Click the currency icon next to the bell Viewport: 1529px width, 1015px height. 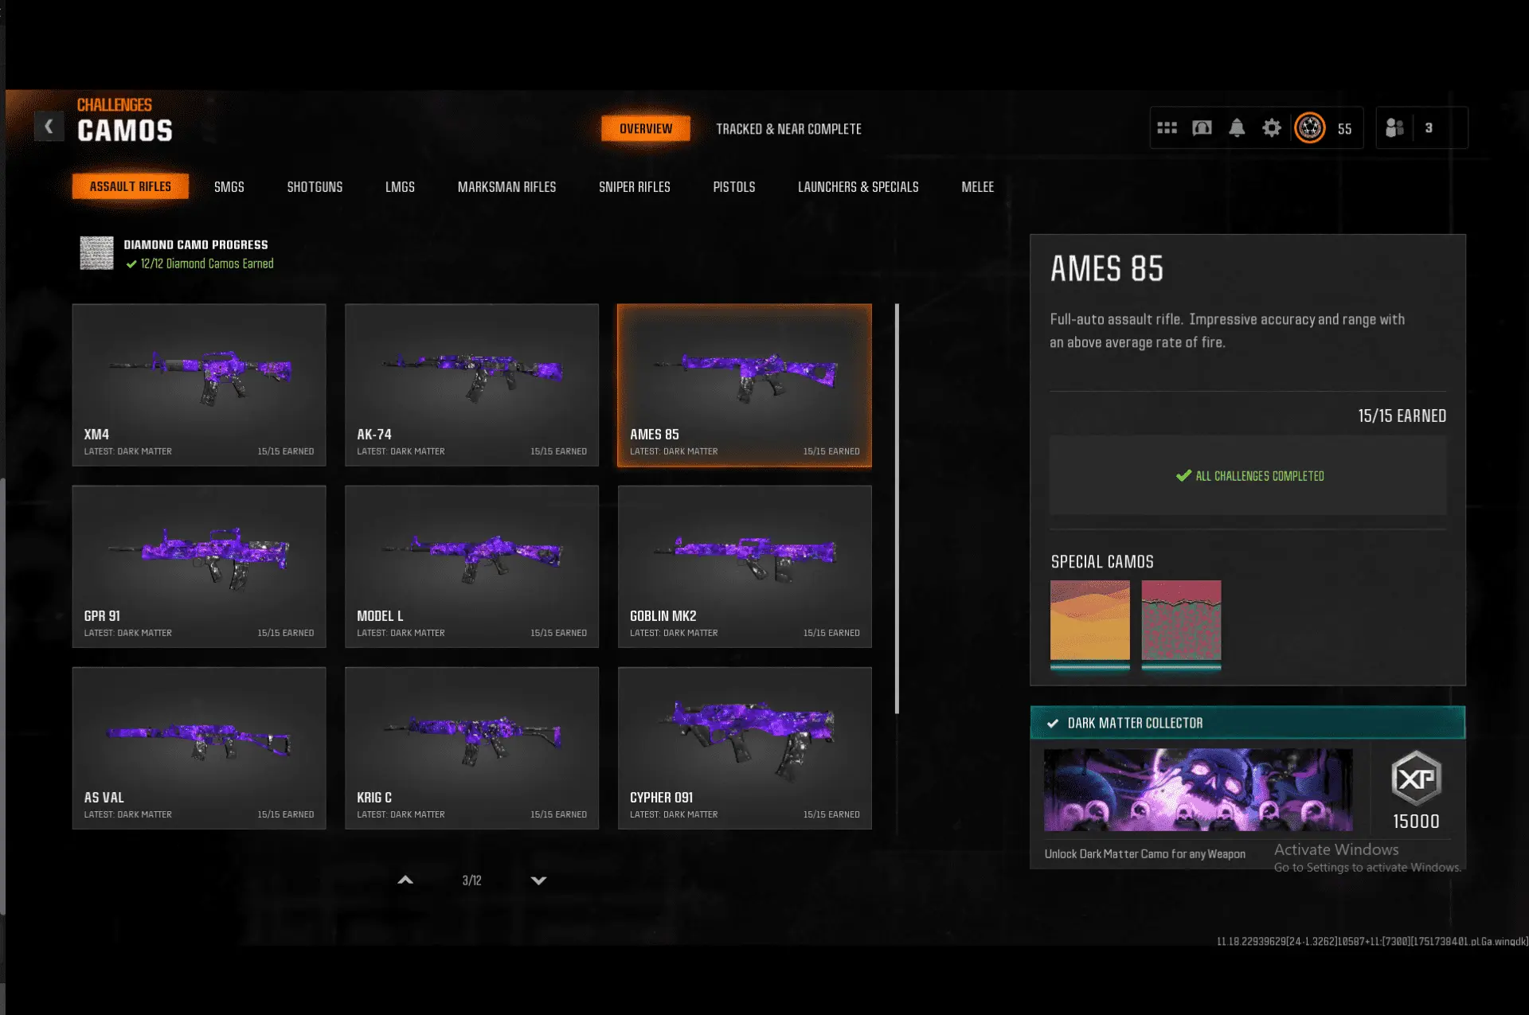point(1202,128)
